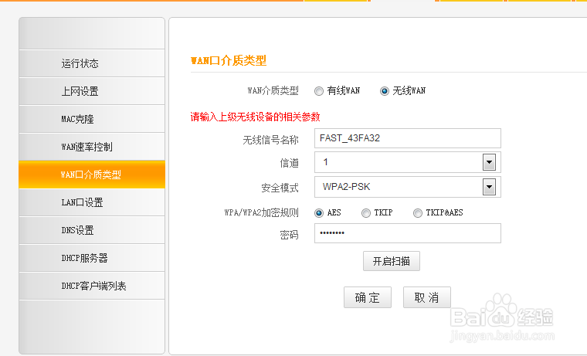
Task: Click the 无线信号名称 input field
Action: click(408, 138)
